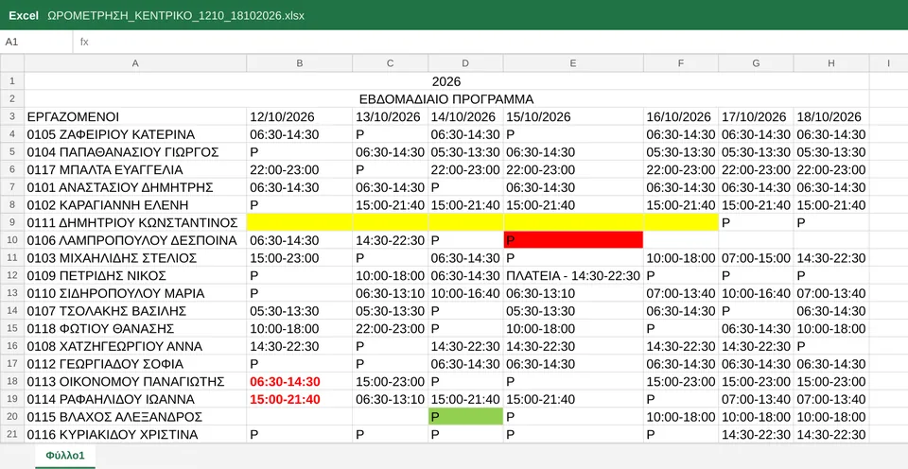Click the file name ΩΡΟΜΕΤΡΗΣΗ_ΚΕΝΤΡΙΚΟ_1210_18102026.xlsx
This screenshot has height=469, width=908.
pos(176,16)
